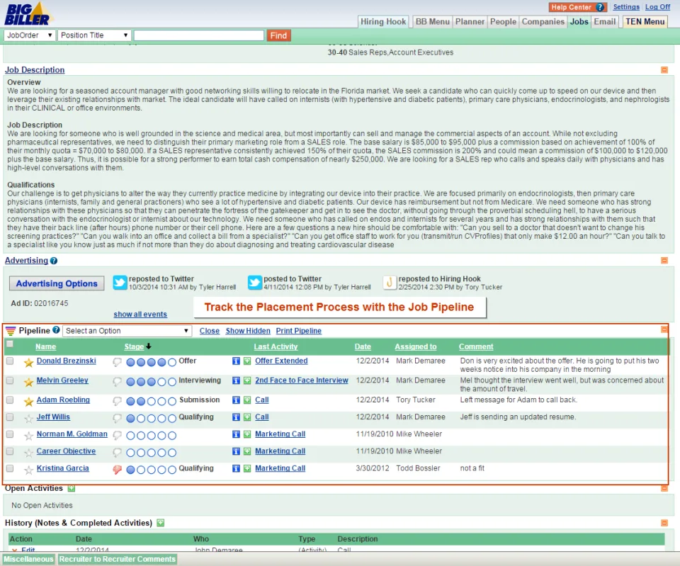Open the Print Pipeline link
The image size is (680, 566).
tap(299, 331)
